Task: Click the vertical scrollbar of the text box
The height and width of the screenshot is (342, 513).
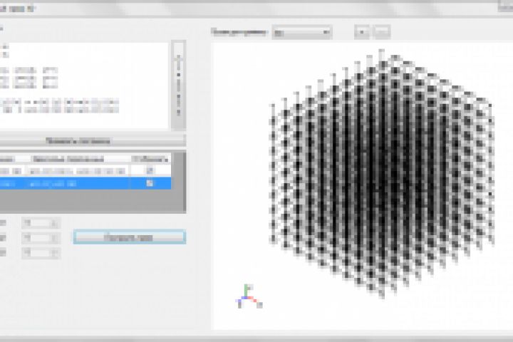Action: [179, 85]
